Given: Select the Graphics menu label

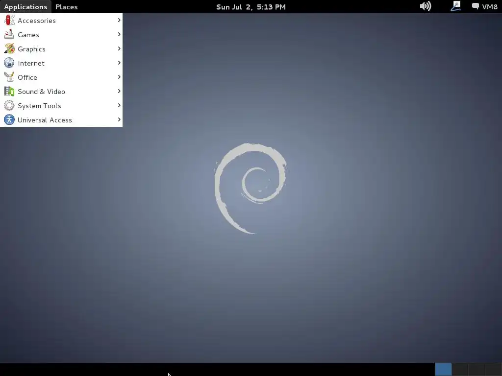Looking at the screenshot, I should [x=31, y=49].
